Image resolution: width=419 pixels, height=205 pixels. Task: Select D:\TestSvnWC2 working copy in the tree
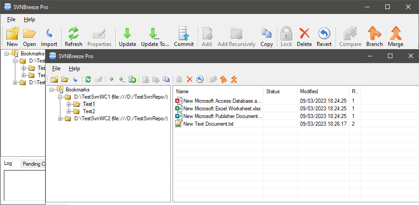(121, 118)
